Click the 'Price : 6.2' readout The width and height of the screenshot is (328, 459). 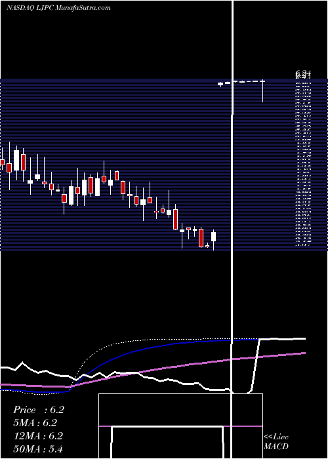click(39, 410)
